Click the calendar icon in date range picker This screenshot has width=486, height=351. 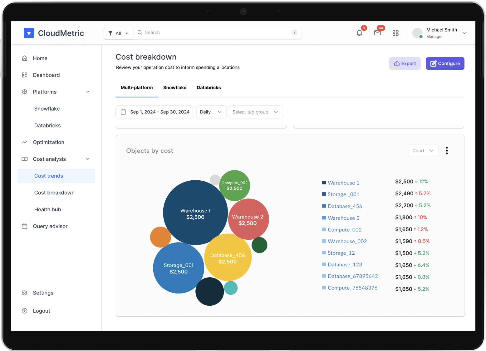123,112
